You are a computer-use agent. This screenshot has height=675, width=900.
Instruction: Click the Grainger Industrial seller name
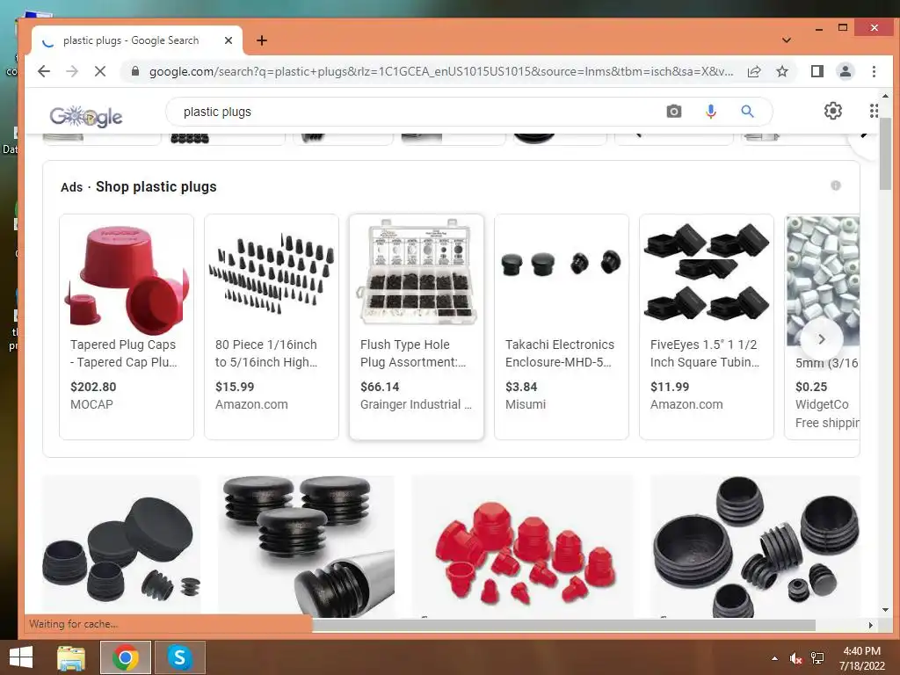[416, 404]
